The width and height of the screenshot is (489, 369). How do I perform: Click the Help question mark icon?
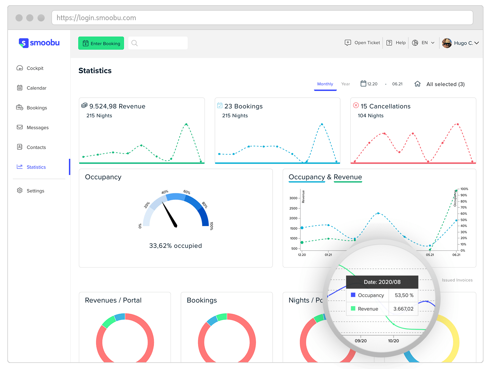pos(389,43)
